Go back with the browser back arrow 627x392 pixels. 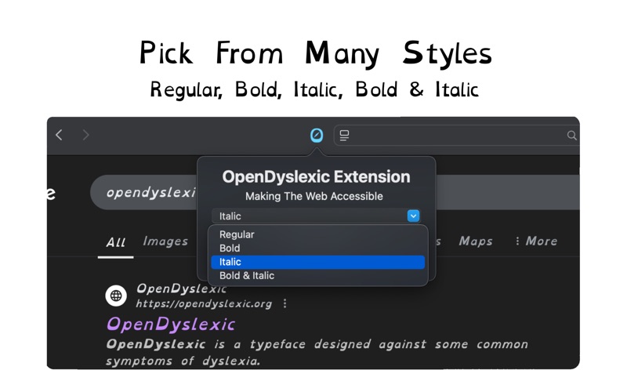pos(60,135)
